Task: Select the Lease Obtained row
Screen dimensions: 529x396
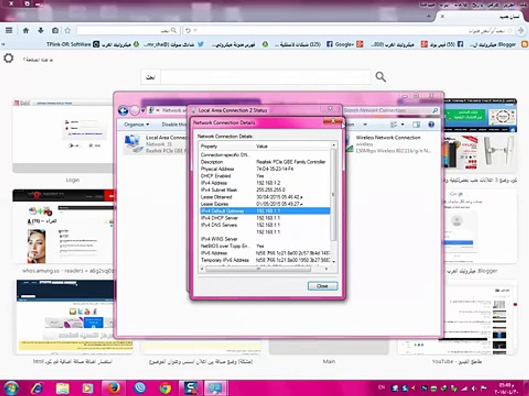Action: point(265,197)
